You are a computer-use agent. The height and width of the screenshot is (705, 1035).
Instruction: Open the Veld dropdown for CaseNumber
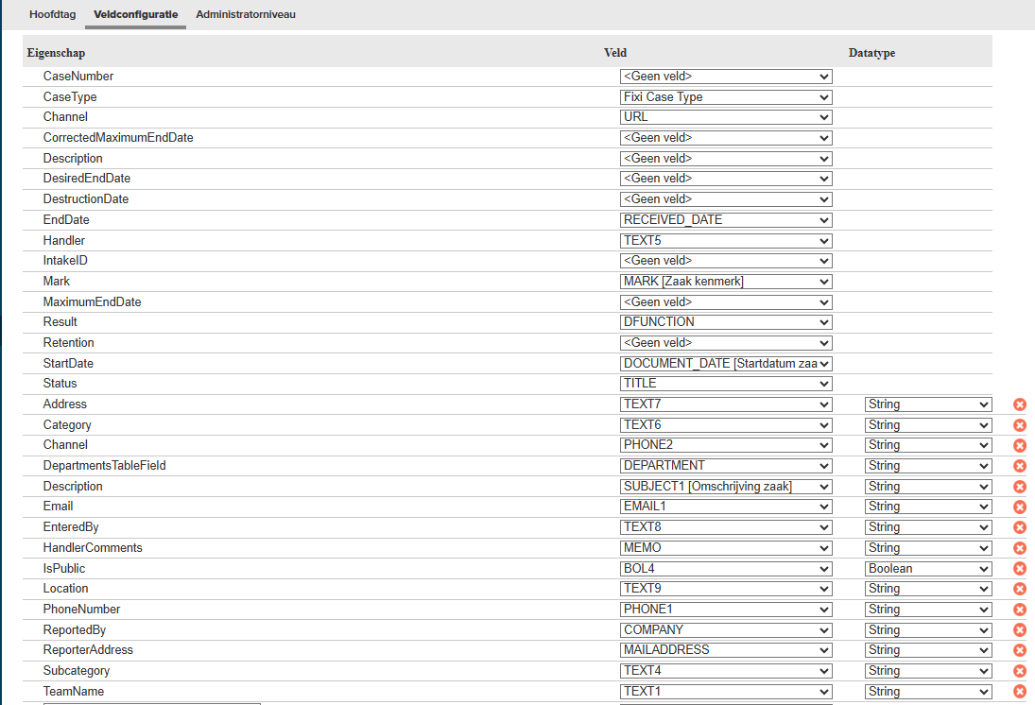click(x=726, y=77)
